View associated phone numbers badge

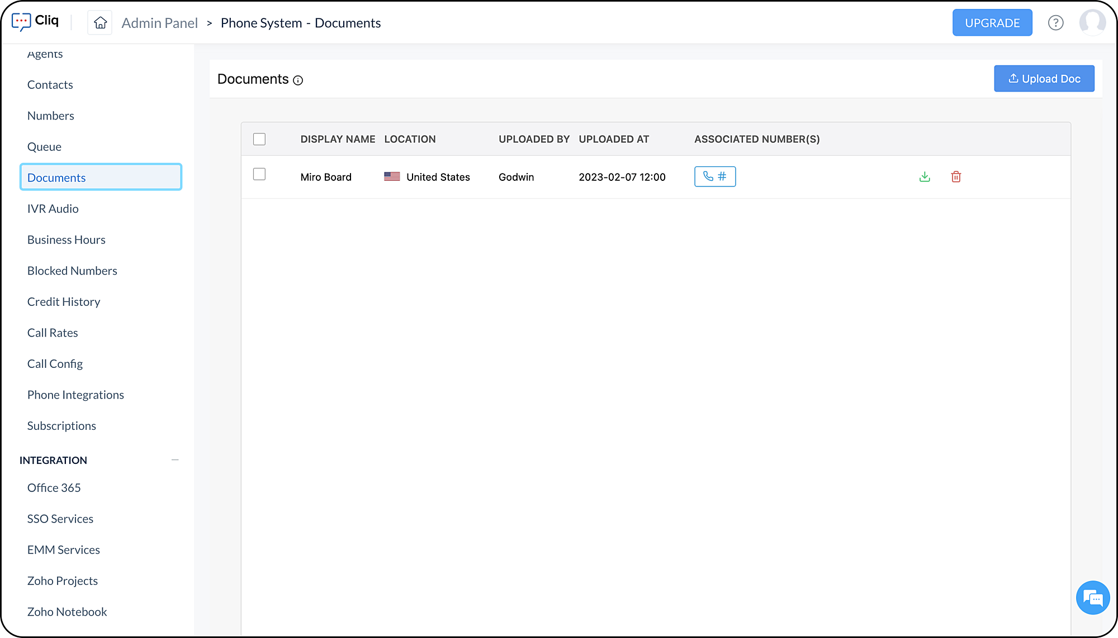(x=714, y=176)
